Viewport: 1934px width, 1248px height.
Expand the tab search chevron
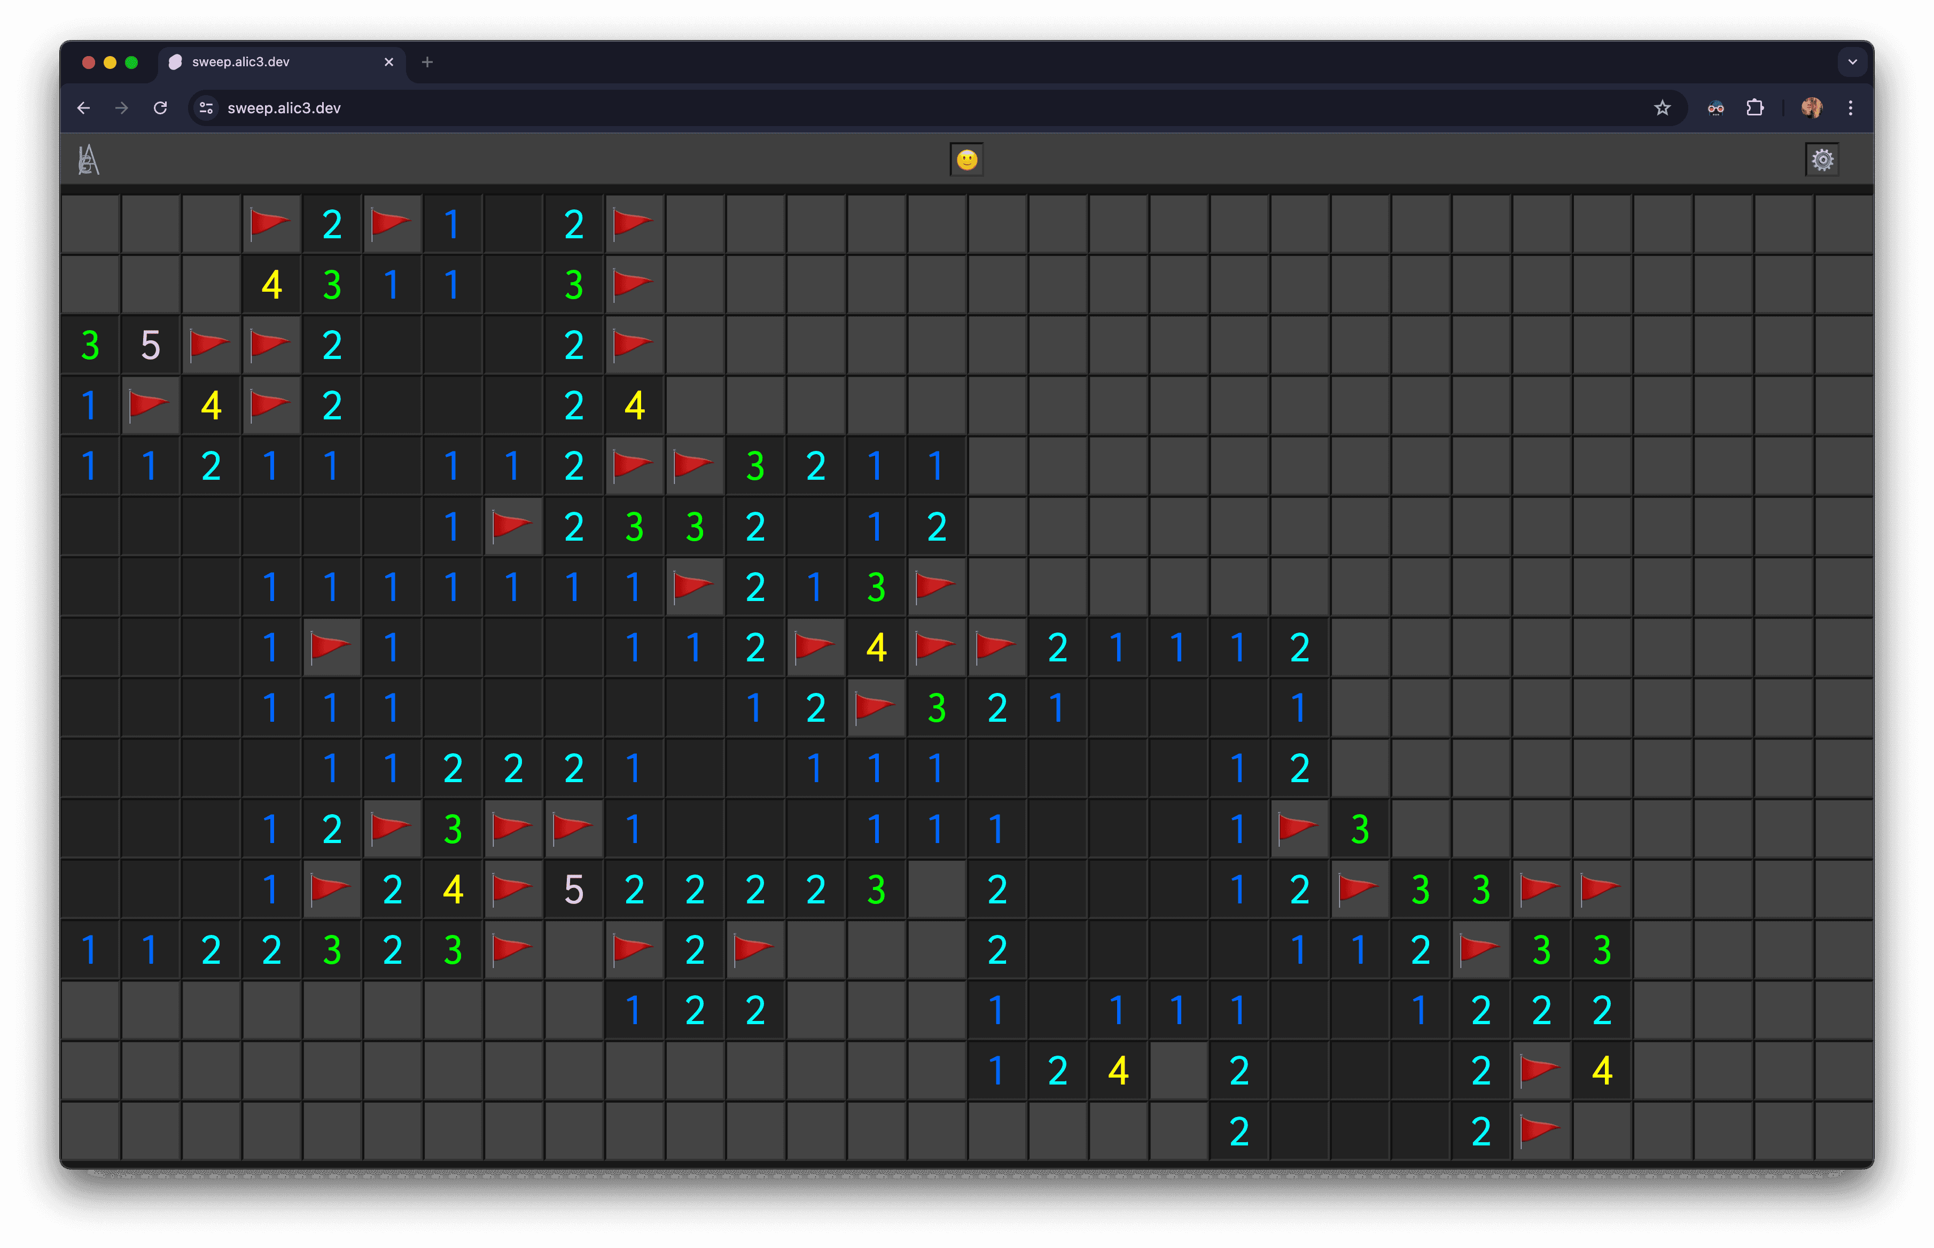[x=1852, y=61]
